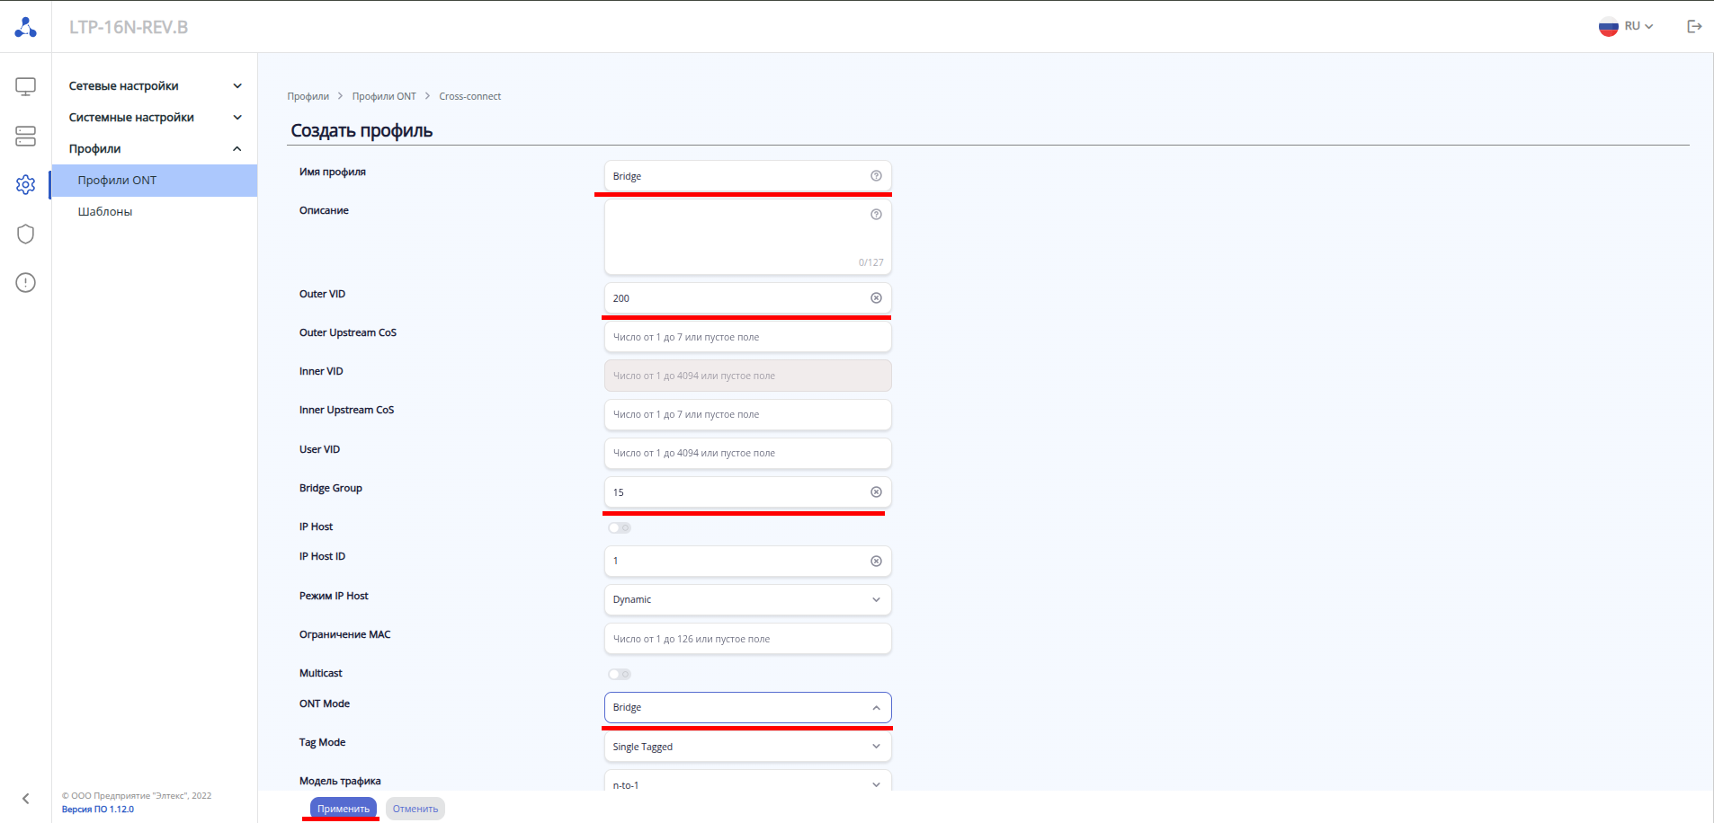Click help icon in profile name field
Image resolution: width=1714 pixels, height=823 pixels.
[876, 176]
